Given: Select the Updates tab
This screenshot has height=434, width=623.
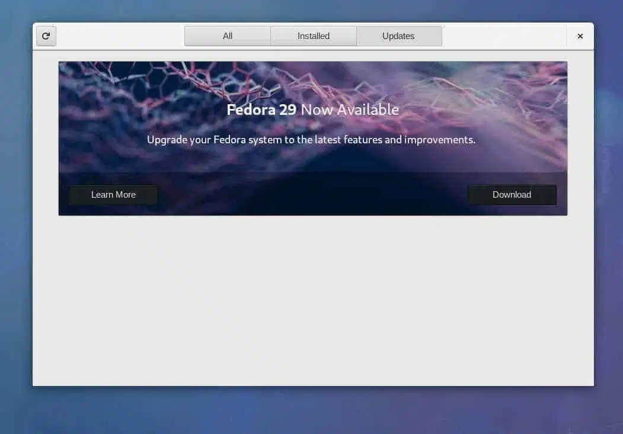Looking at the screenshot, I should [399, 36].
